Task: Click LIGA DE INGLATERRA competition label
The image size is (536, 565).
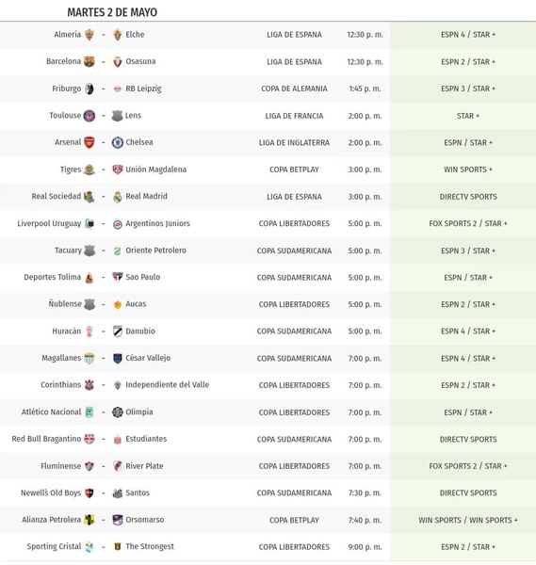Action: (x=294, y=143)
